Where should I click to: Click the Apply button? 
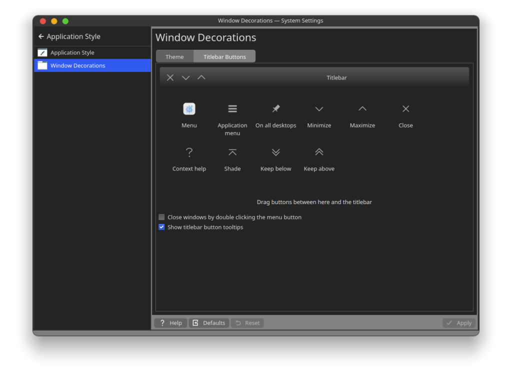pos(459,322)
